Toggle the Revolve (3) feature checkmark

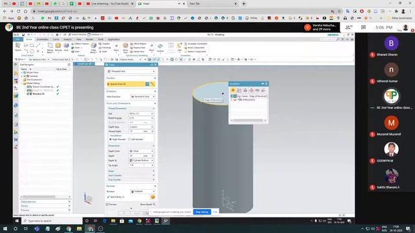58,94
